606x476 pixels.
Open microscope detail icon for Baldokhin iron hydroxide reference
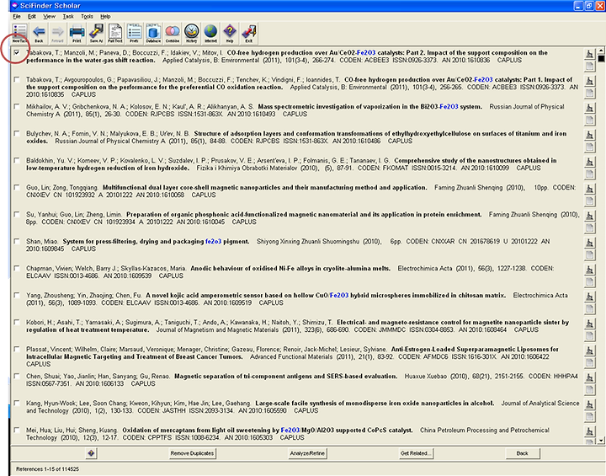pyautogui.click(x=589, y=162)
